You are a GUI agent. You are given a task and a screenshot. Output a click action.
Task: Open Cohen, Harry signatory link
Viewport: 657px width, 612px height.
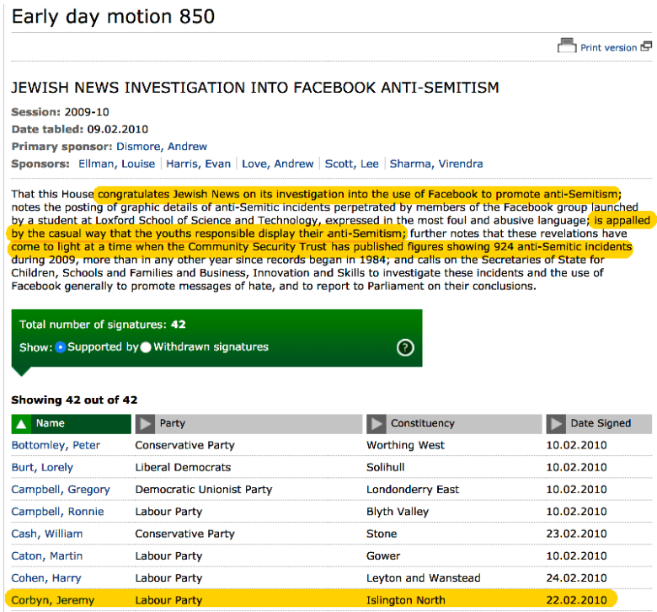[x=46, y=578]
